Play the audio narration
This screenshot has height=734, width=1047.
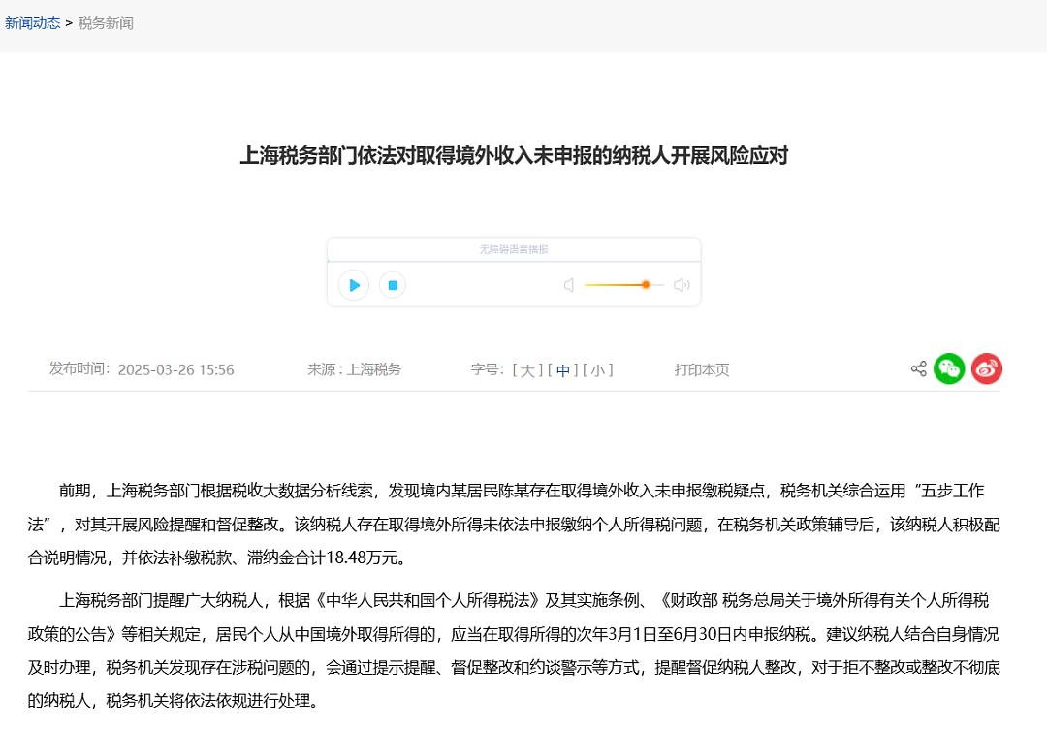[x=354, y=285]
